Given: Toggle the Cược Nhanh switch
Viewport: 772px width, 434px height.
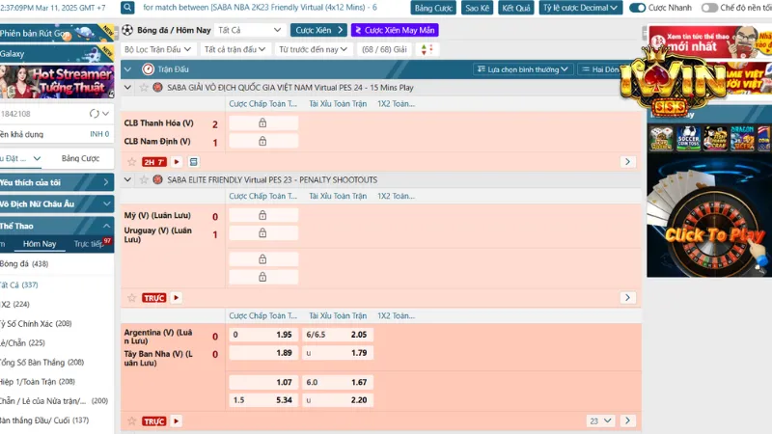Looking at the screenshot, I should tap(638, 8).
